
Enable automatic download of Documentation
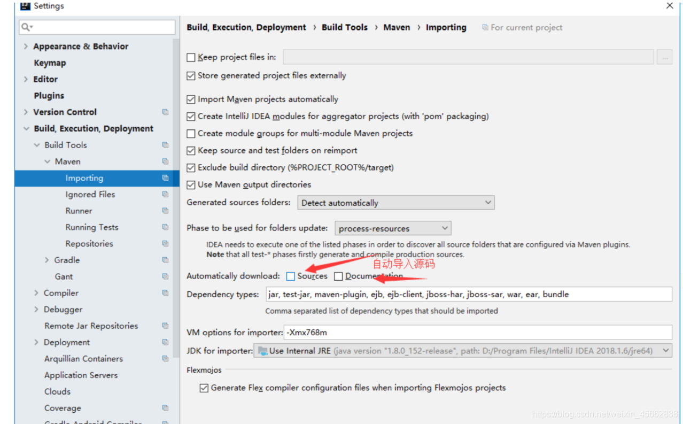338,276
